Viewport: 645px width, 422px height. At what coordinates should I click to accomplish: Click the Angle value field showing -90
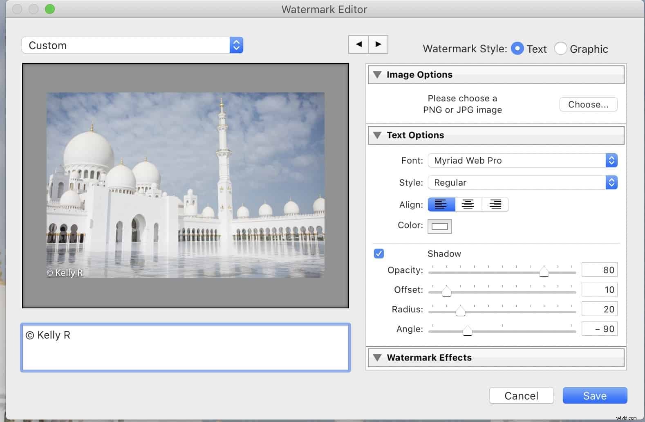[x=599, y=329]
